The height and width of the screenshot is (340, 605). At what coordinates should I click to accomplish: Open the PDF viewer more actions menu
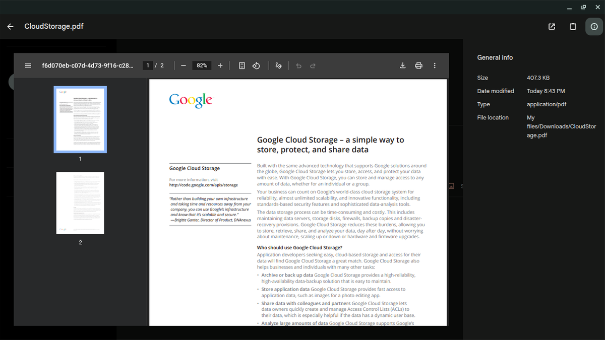click(x=435, y=65)
